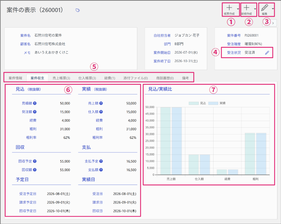Open the 添付ファイル(0) tab

pyautogui.click(x=136, y=78)
